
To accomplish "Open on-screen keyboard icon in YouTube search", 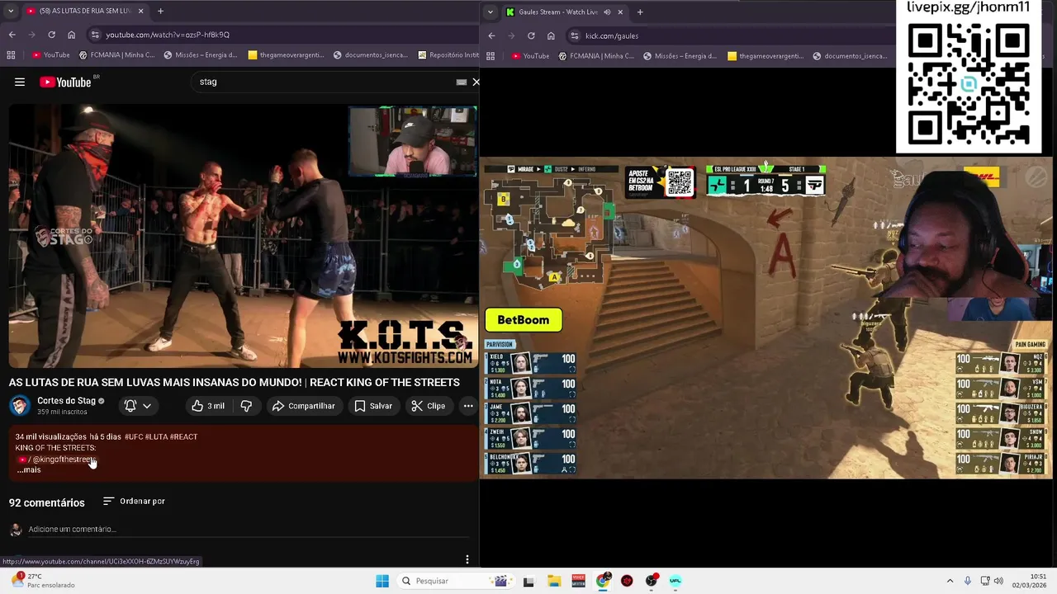I will pyautogui.click(x=462, y=82).
